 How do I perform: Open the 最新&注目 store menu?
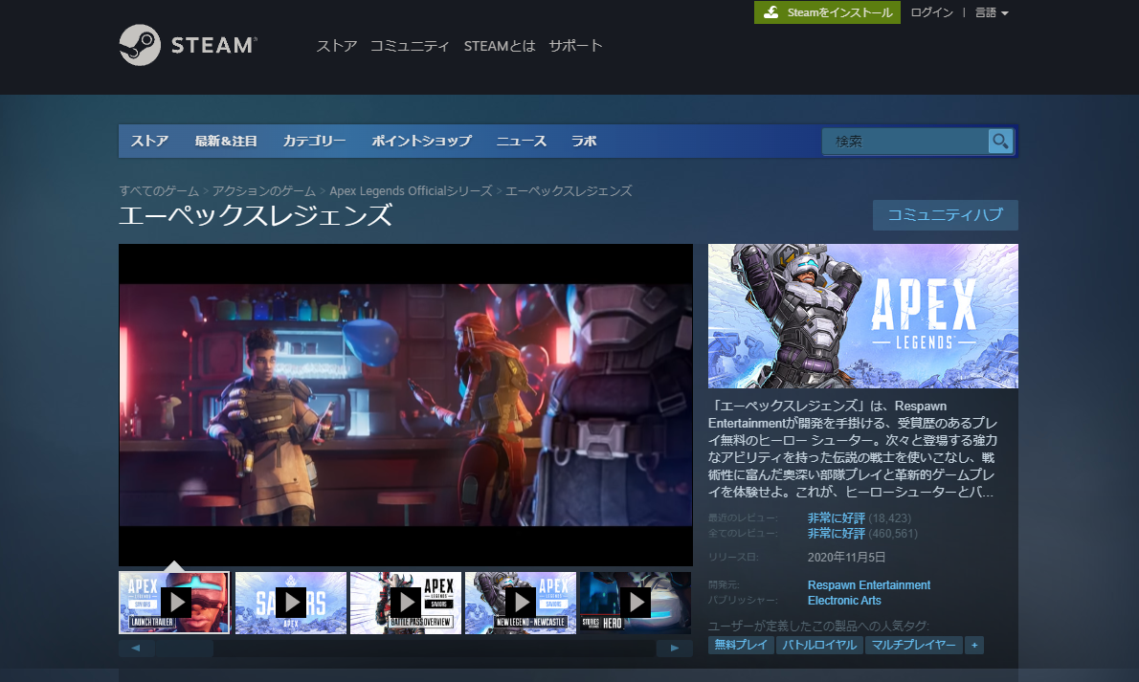click(x=226, y=141)
